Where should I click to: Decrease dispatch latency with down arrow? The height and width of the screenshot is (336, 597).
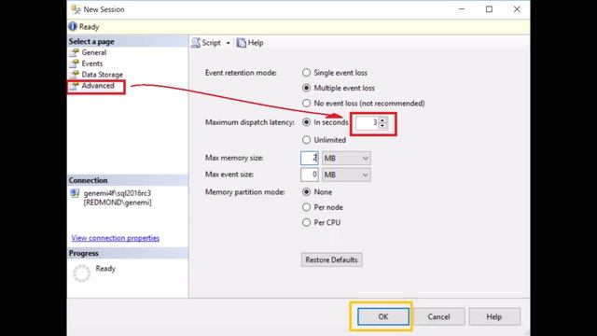coord(382,126)
